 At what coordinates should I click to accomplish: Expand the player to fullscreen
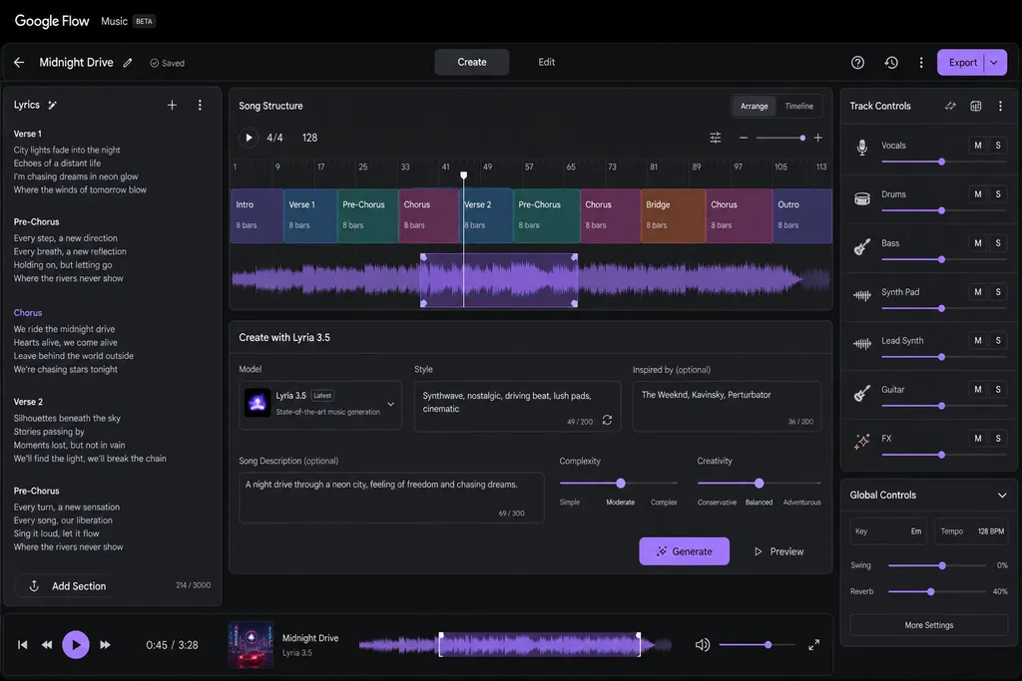[x=814, y=644]
